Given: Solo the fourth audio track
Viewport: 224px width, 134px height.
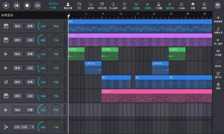Looking at the screenshot, I should click(x=30, y=68).
